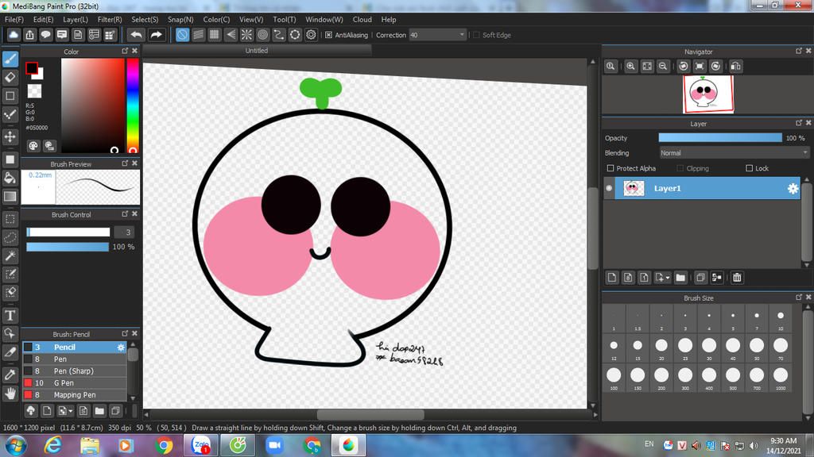Choose the Gradient tool
The width and height of the screenshot is (814, 457).
coord(10,197)
